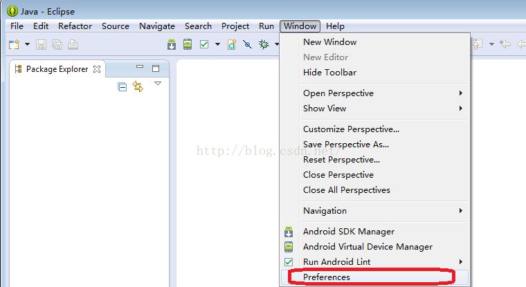This screenshot has width=526, height=287.
Task: Click the Last Edit Location arrow icon
Action: [x=505, y=44]
